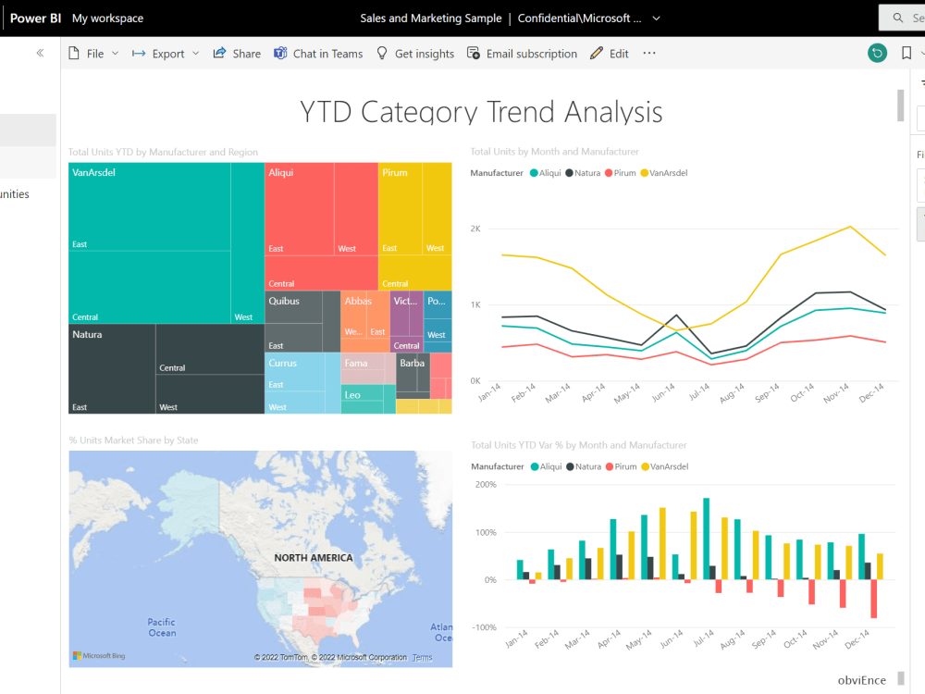
Task: Click VanArsdel legend in bar chart
Action: pos(665,466)
